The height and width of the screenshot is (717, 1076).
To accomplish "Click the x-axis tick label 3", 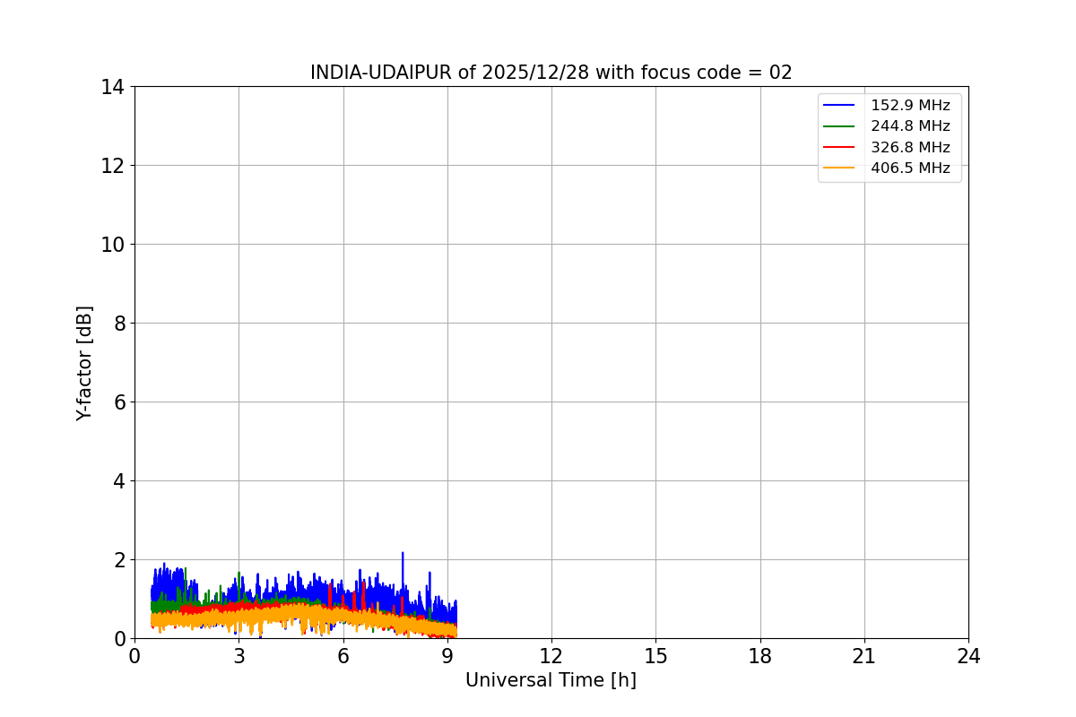I will 239,657.
